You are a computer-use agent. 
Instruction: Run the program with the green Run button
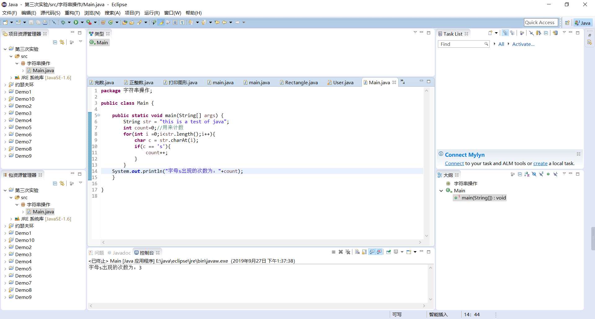click(x=76, y=22)
